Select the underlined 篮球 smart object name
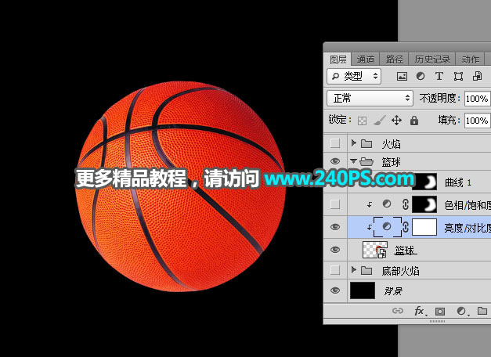Viewport: 491px width, 357px height. [405, 251]
